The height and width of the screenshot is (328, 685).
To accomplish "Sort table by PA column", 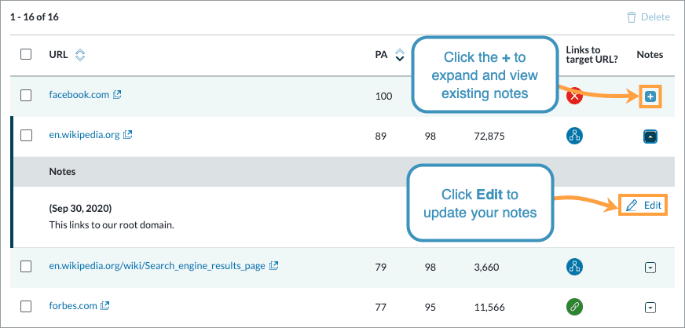I will [x=399, y=55].
